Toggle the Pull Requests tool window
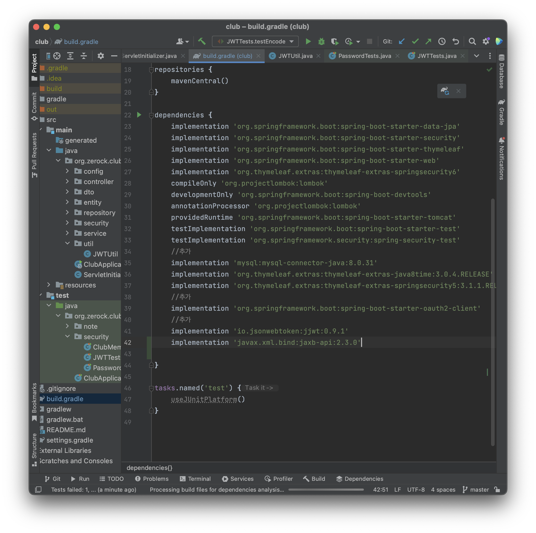 [x=34, y=155]
